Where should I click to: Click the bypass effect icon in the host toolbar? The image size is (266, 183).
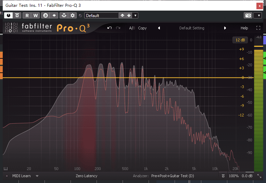pyautogui.click(x=17, y=16)
